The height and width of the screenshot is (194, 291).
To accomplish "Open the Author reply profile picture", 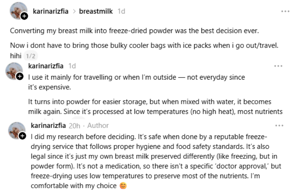I will pyautogui.click(x=17, y=131).
